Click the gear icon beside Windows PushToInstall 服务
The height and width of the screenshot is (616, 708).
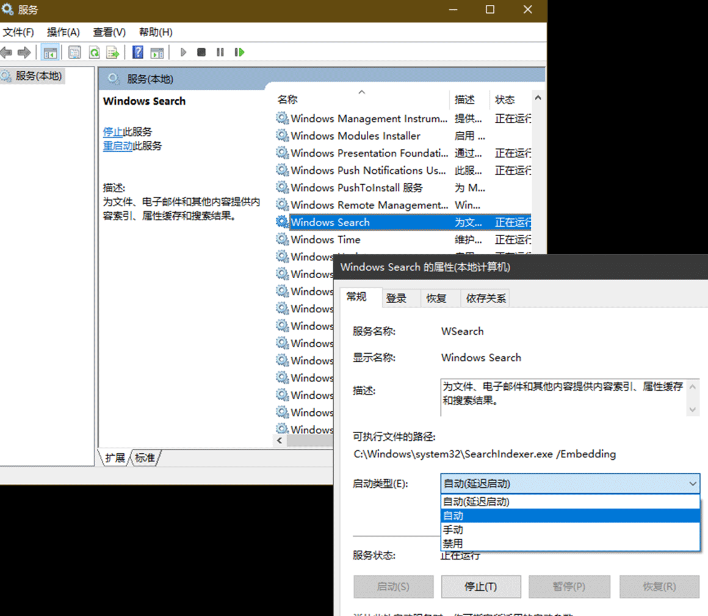tap(282, 187)
